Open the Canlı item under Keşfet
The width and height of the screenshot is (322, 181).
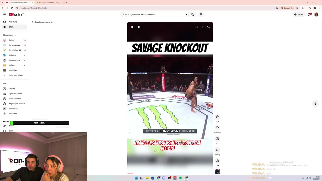coord(11,131)
